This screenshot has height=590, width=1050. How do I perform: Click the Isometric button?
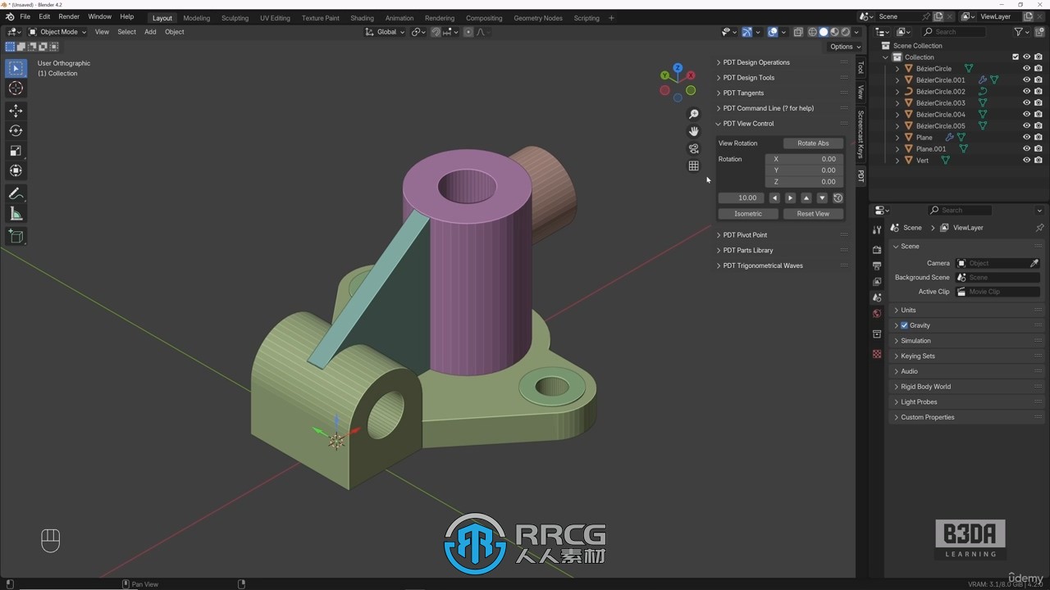coord(748,214)
